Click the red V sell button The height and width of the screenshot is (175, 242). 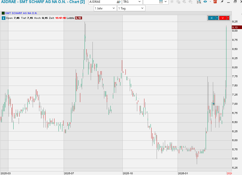click(x=223, y=18)
